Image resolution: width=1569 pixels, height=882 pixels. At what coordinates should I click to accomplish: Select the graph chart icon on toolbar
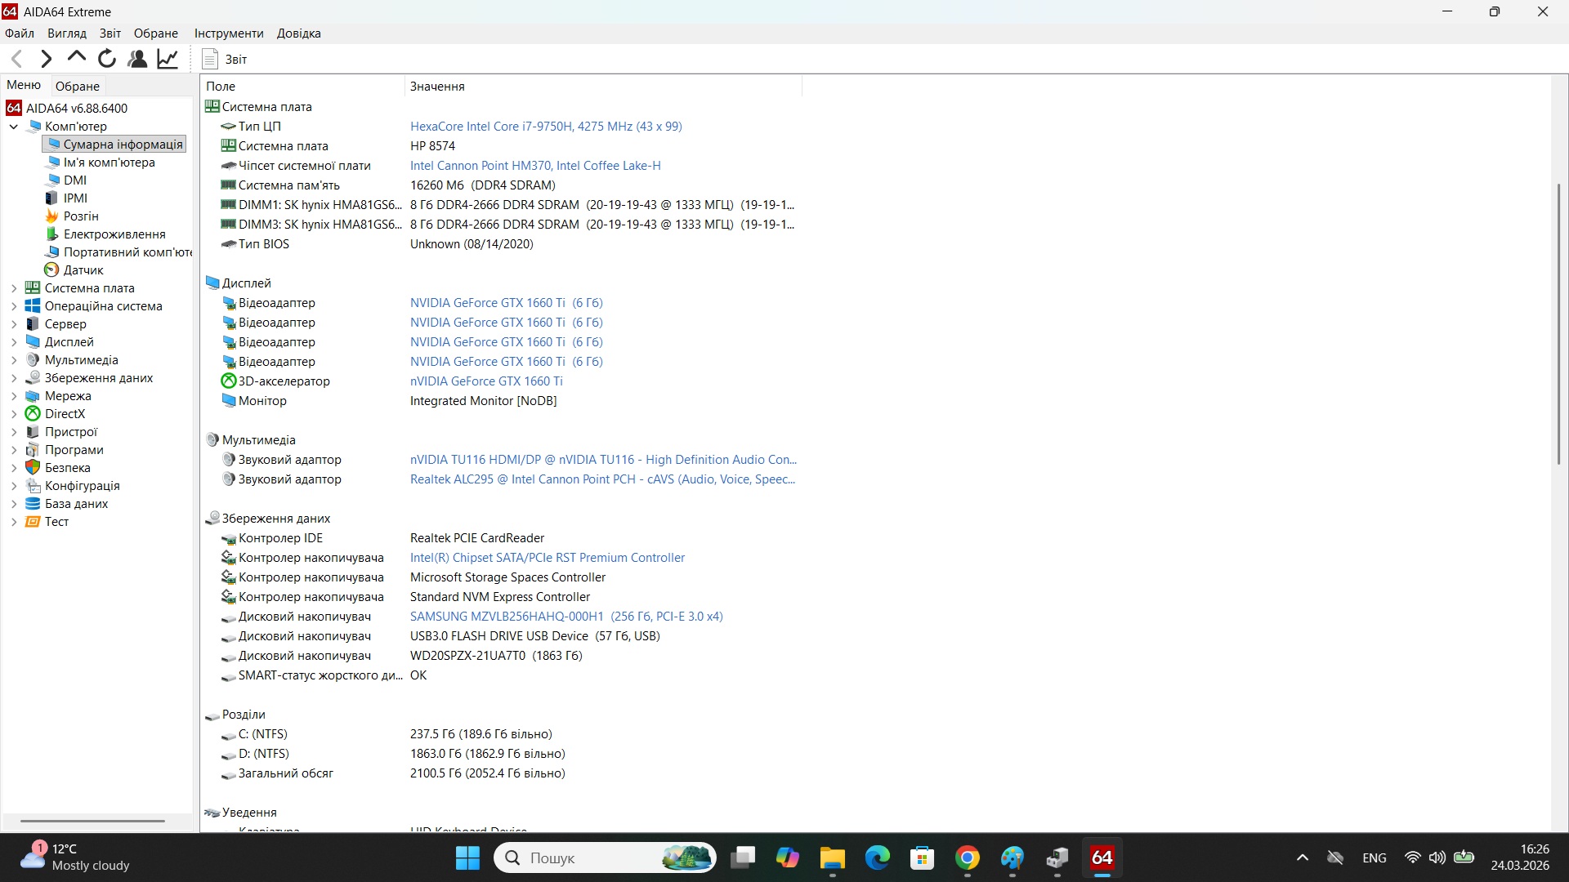pos(167,58)
